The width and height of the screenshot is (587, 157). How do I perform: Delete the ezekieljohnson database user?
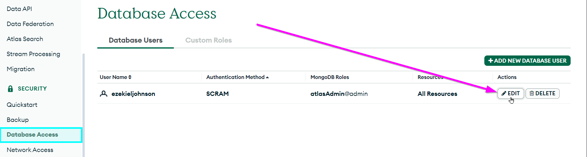click(542, 93)
